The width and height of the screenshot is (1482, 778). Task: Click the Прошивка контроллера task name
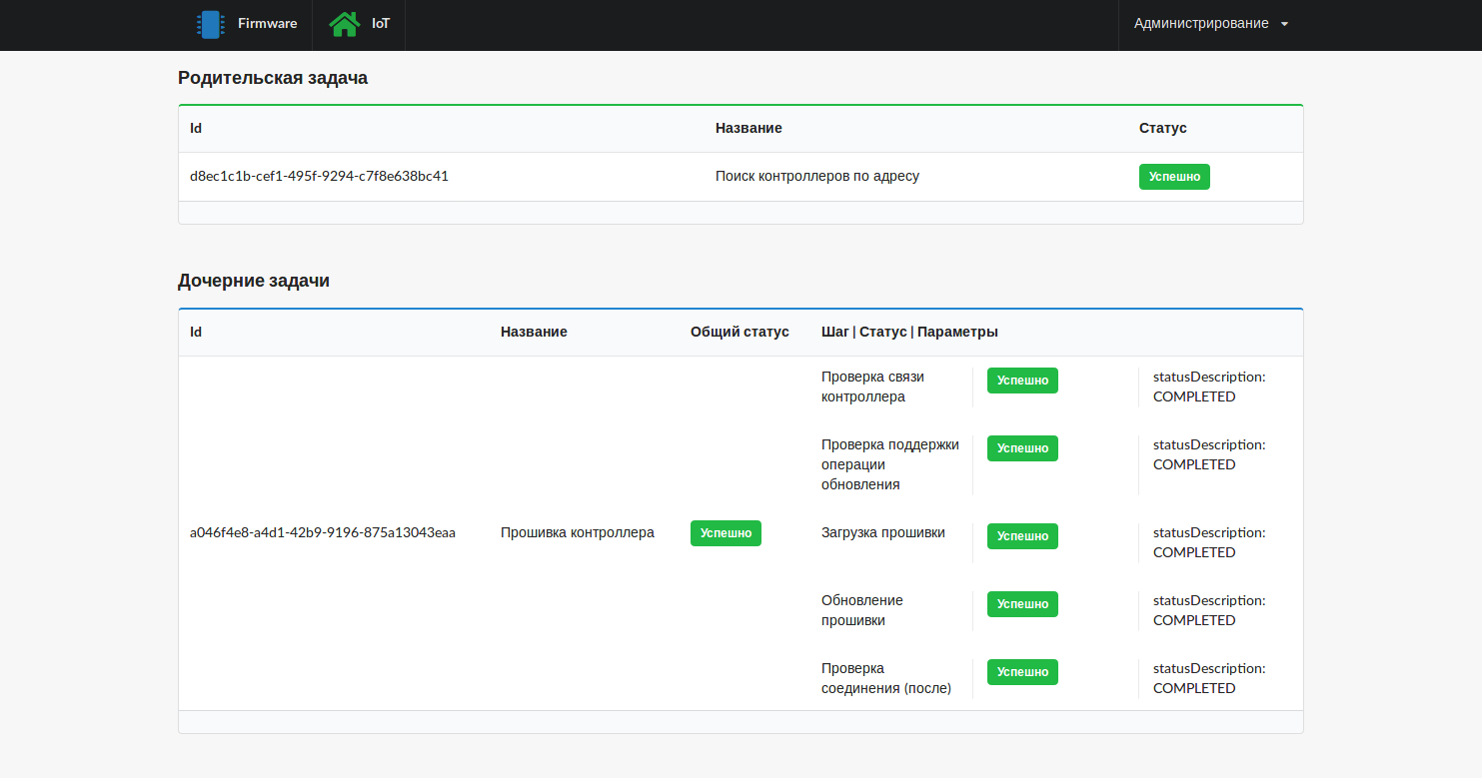578,533
